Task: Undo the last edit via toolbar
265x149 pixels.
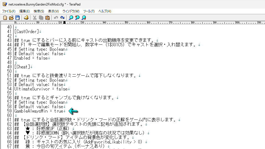Action: (56, 18)
